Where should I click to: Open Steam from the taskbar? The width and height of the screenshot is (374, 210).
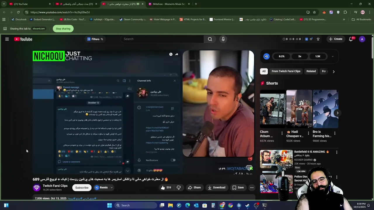click(247, 205)
